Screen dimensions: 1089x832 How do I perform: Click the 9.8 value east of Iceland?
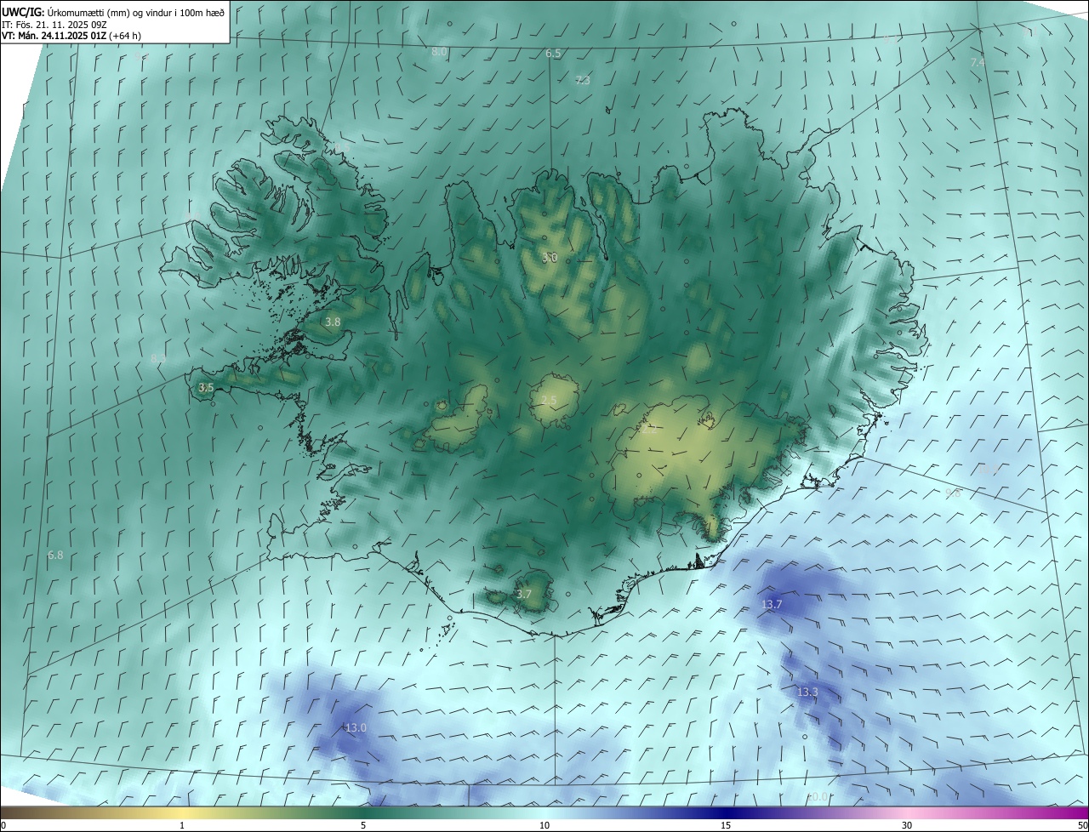(x=953, y=493)
